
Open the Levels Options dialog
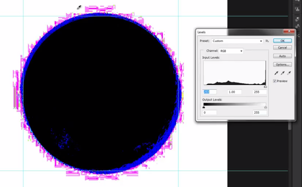(282, 65)
